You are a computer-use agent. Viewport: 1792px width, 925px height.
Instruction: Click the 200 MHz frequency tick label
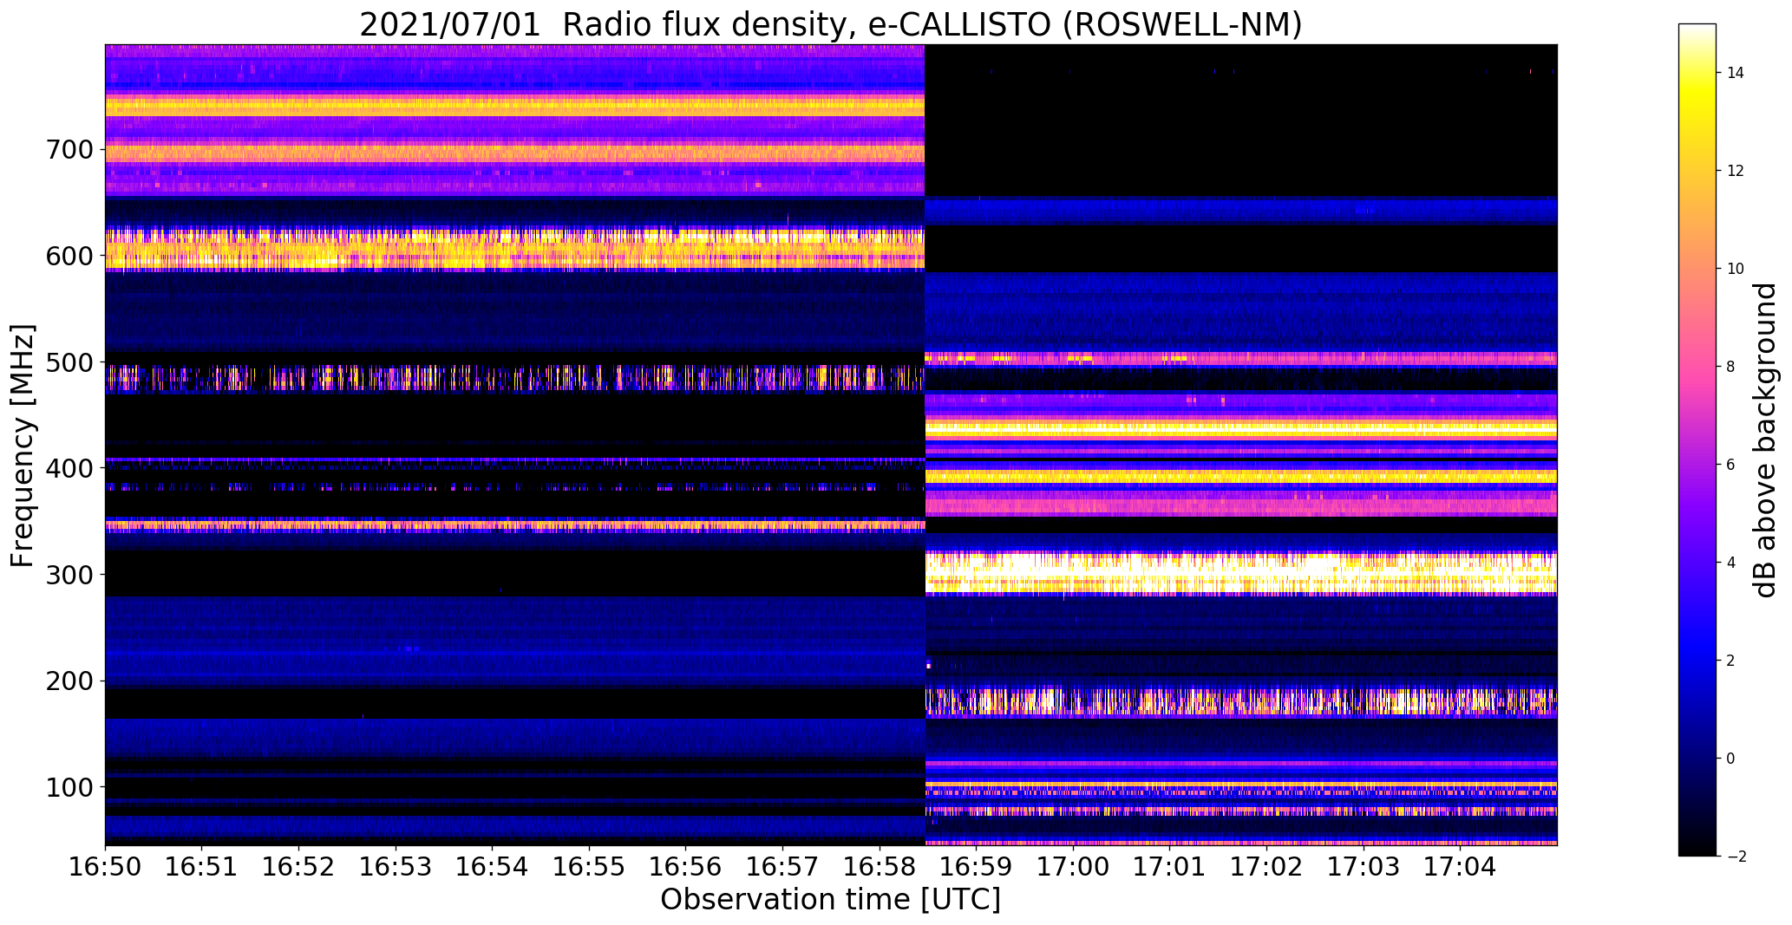point(68,681)
